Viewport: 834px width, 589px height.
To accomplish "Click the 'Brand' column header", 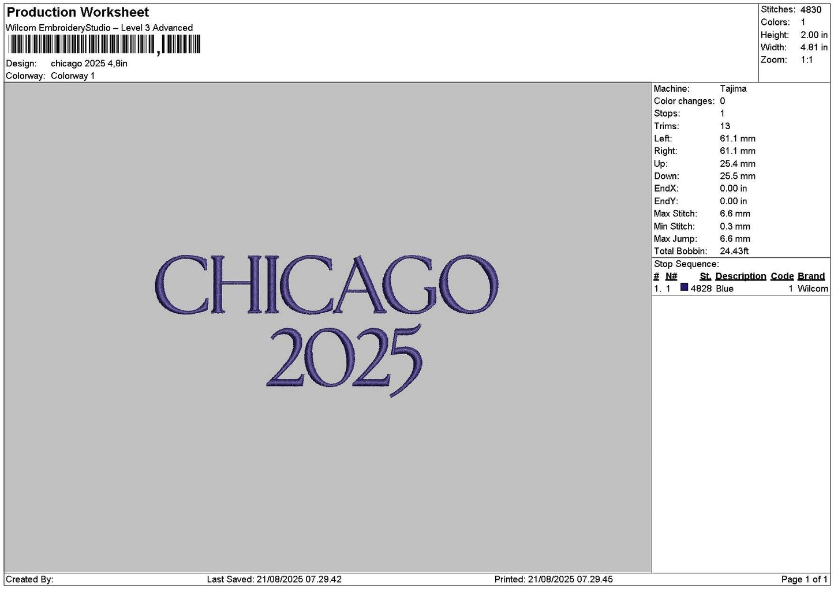I will point(811,276).
